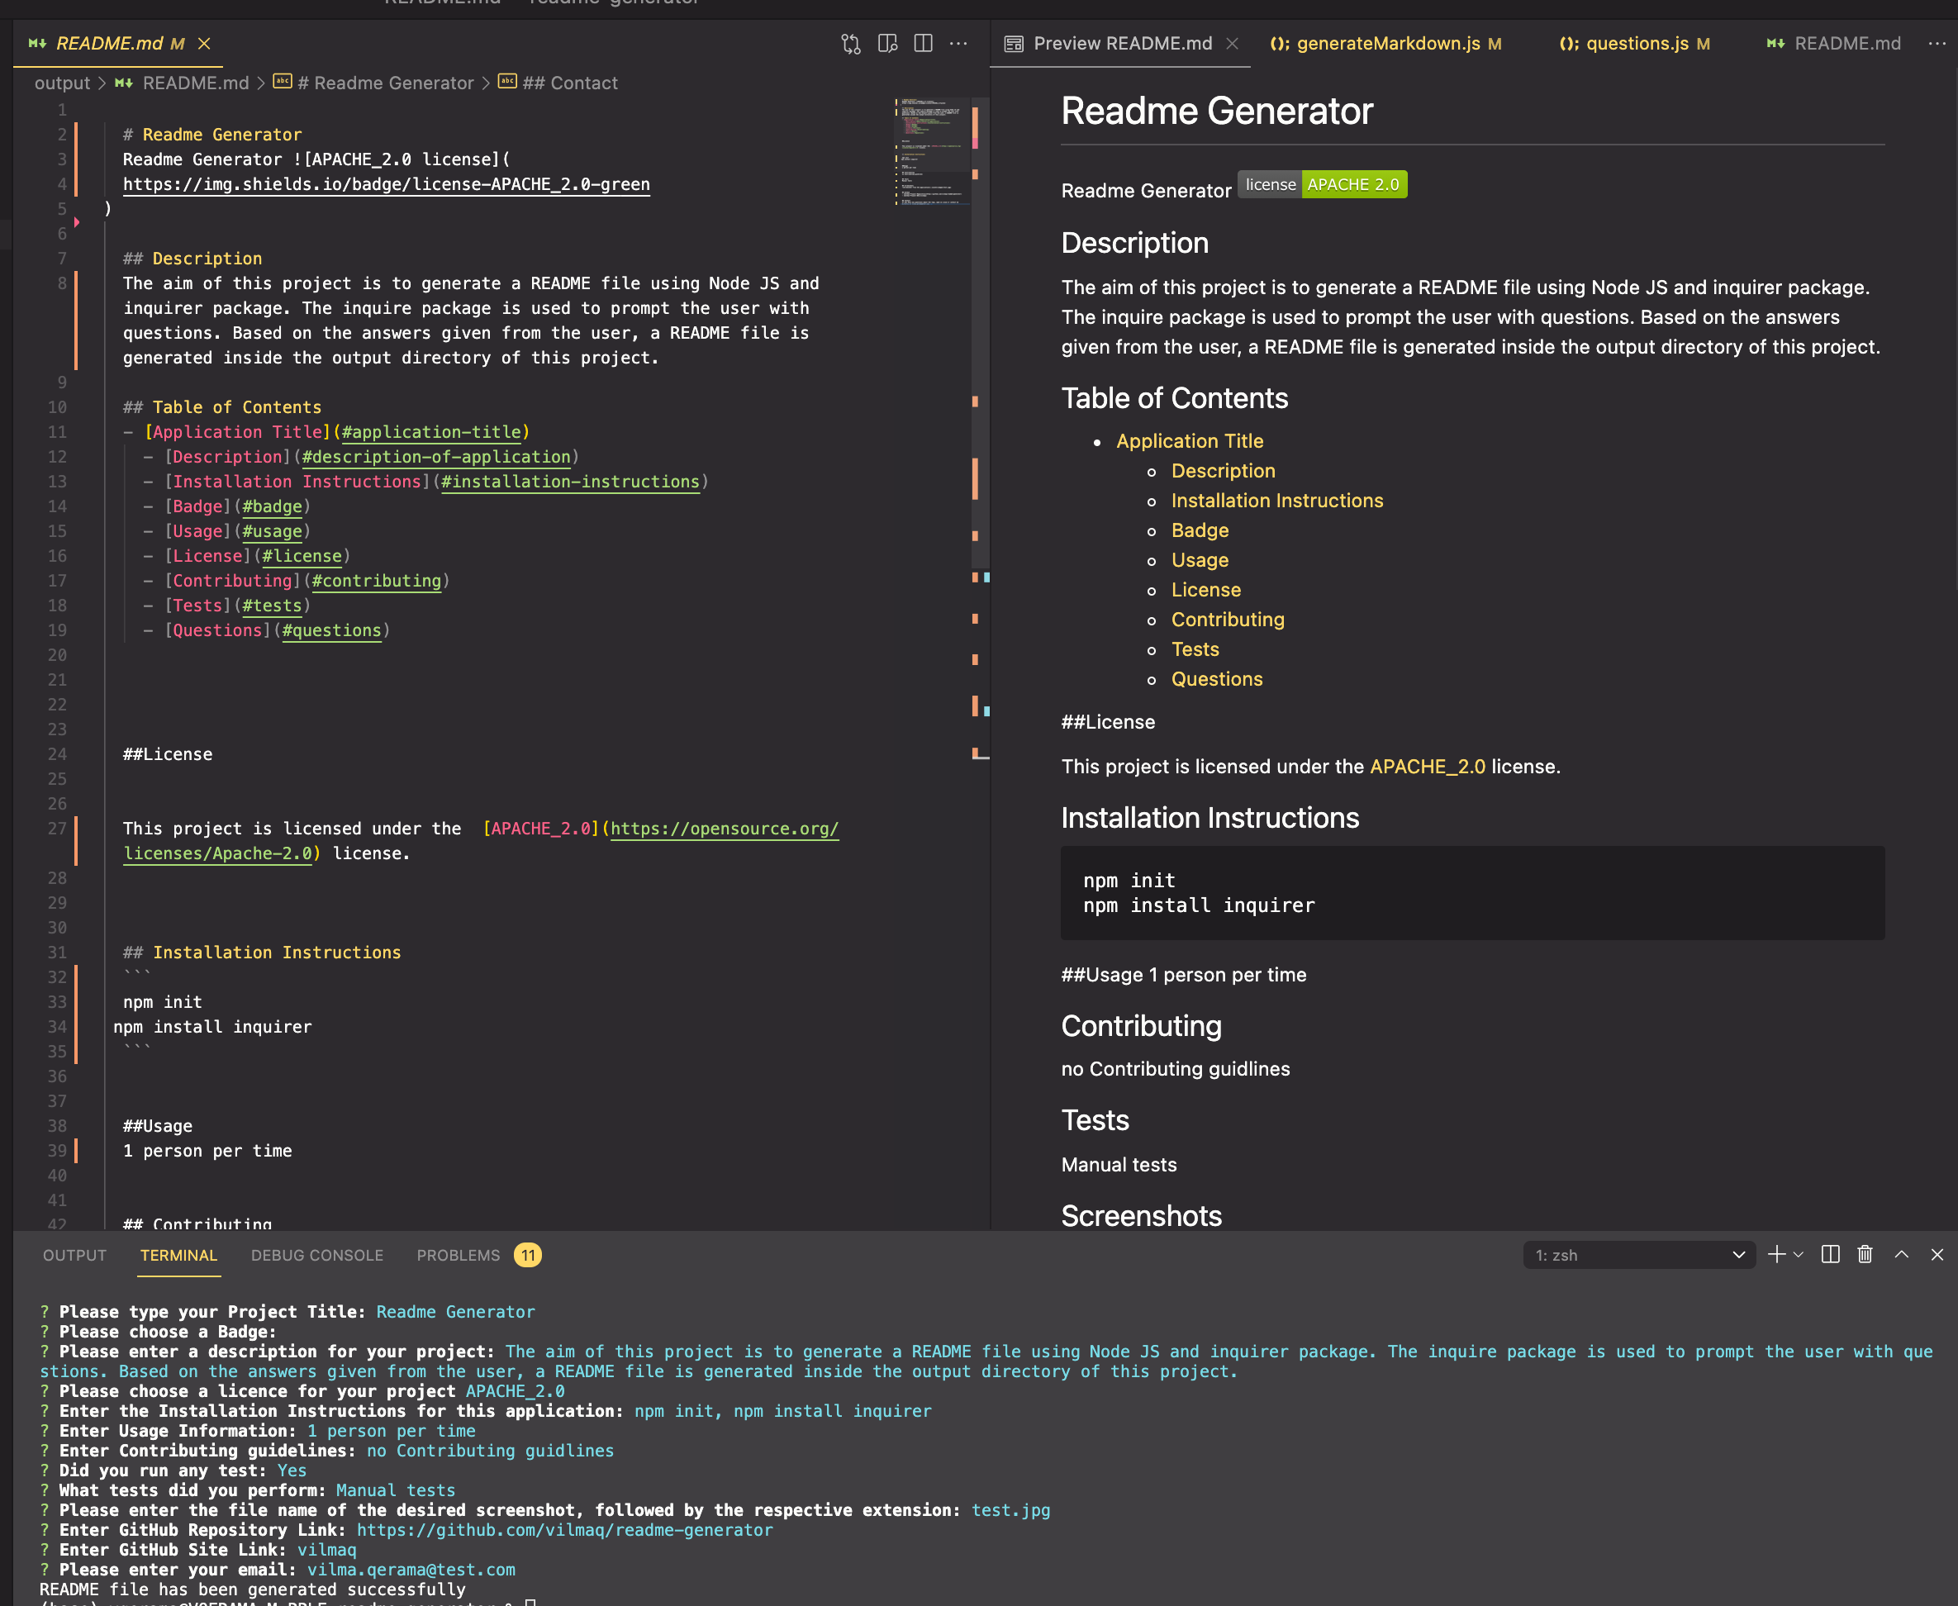Open the PROBLEMS panel tab
Image resolution: width=1958 pixels, height=1606 pixels.
458,1256
